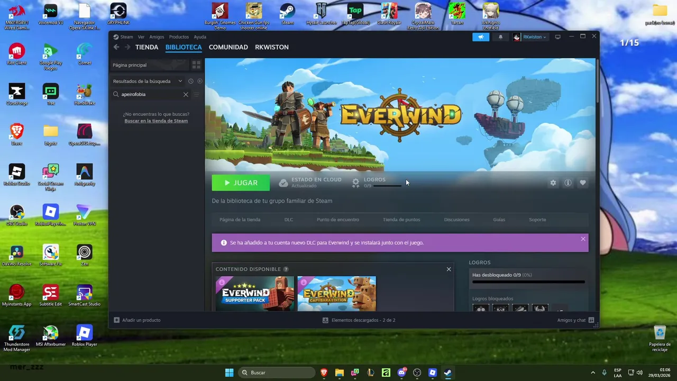The width and height of the screenshot is (677, 381).
Task: Click the Logros achievements gear icon
Action: point(356,183)
